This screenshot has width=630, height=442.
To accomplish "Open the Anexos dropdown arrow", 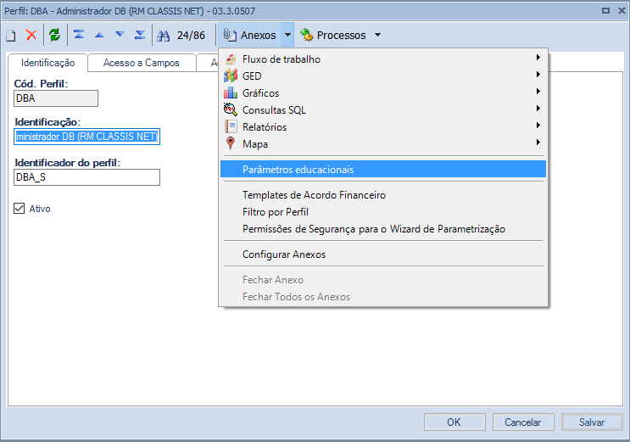I will (287, 35).
